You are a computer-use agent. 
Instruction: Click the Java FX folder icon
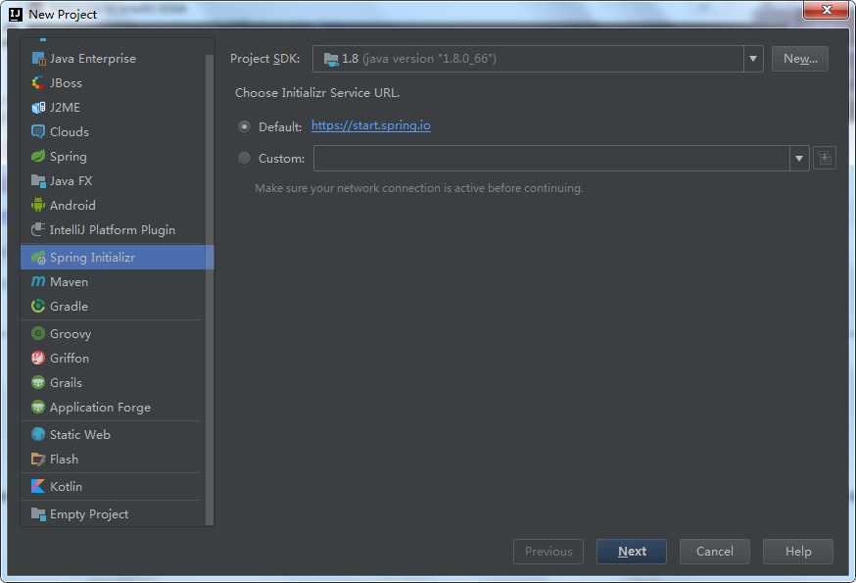38,181
